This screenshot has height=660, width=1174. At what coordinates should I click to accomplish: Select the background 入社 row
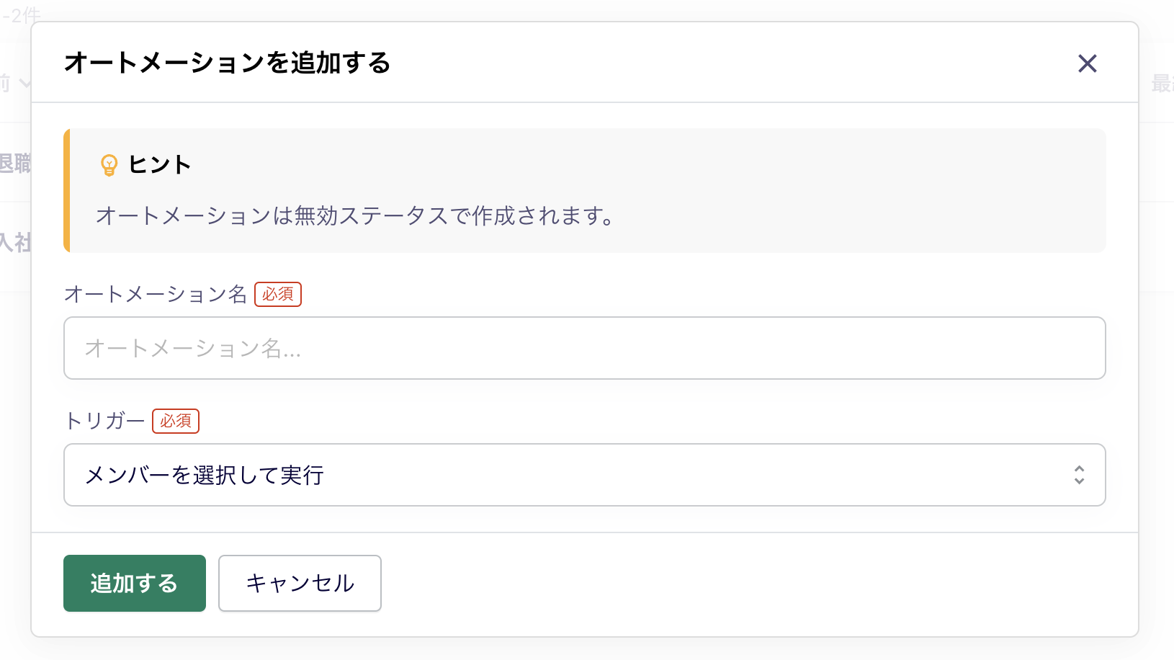pyautogui.click(x=14, y=243)
